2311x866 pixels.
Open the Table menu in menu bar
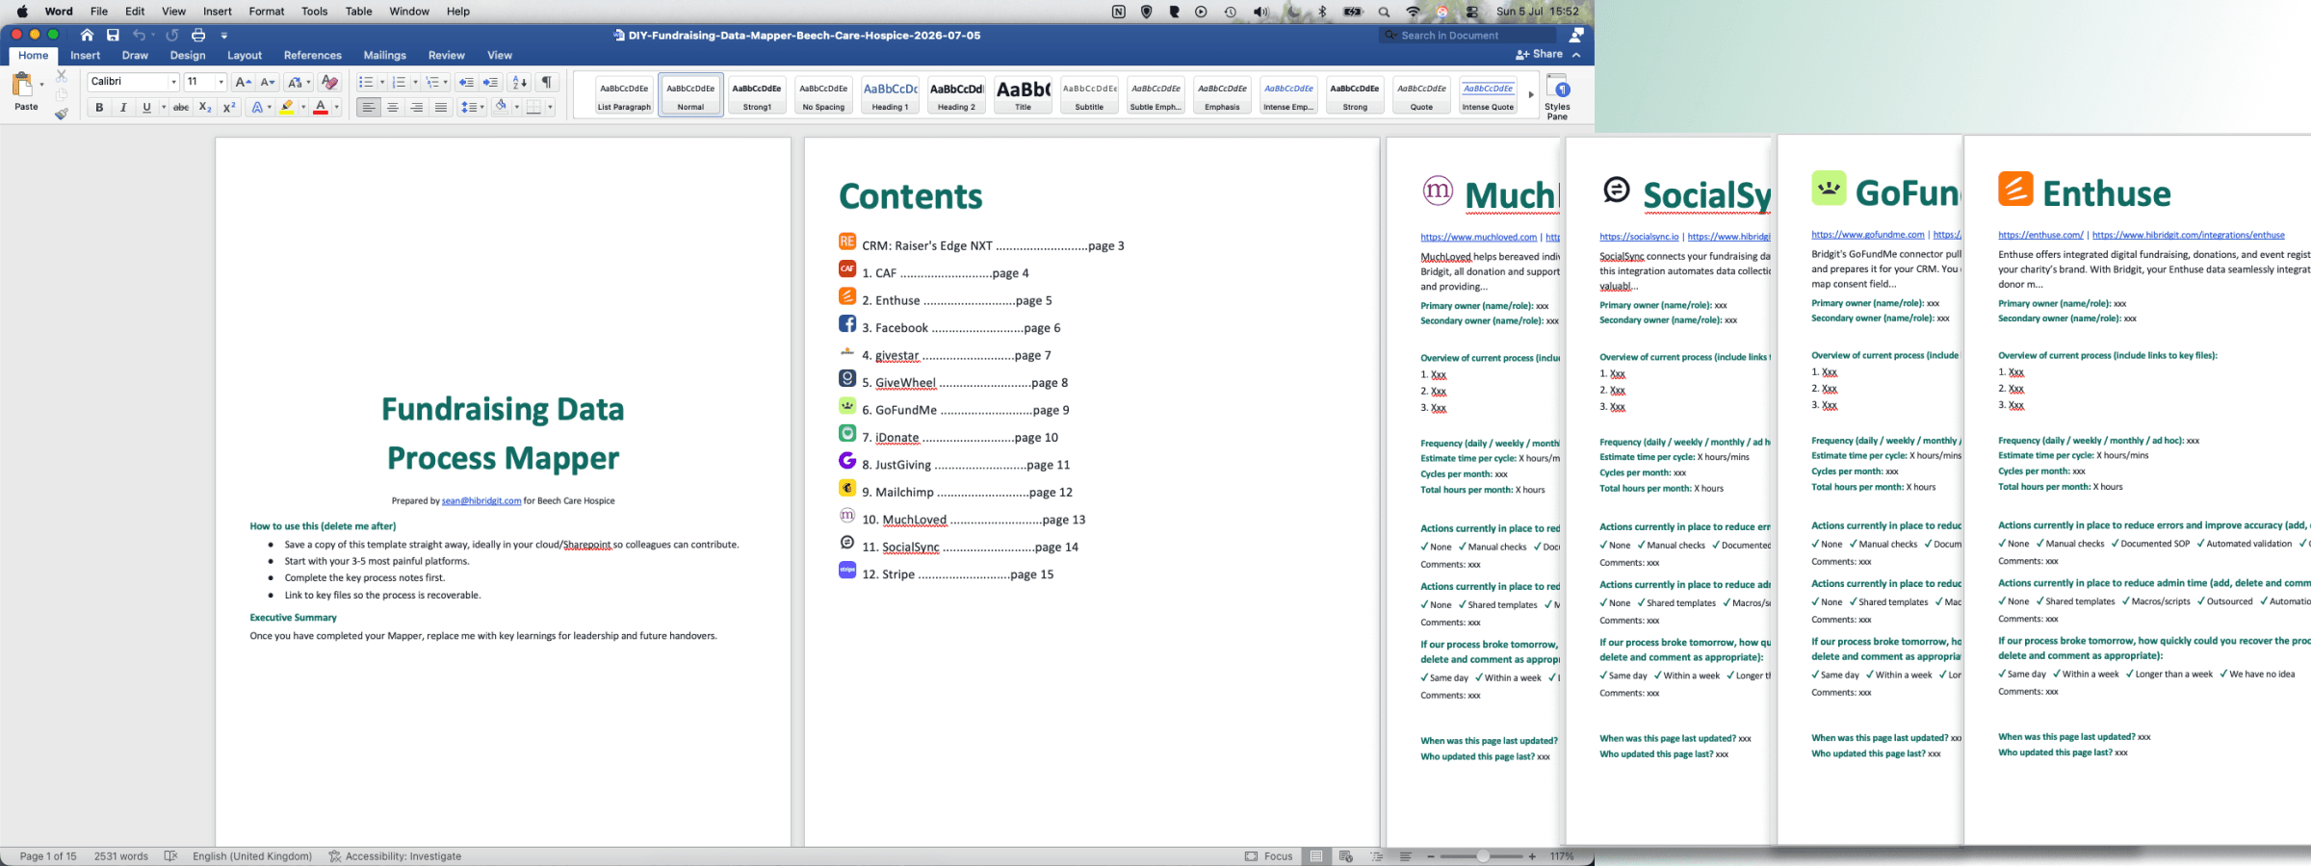[358, 12]
